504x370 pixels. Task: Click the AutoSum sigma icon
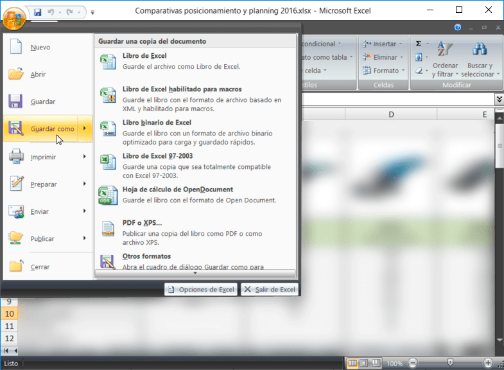click(x=419, y=44)
